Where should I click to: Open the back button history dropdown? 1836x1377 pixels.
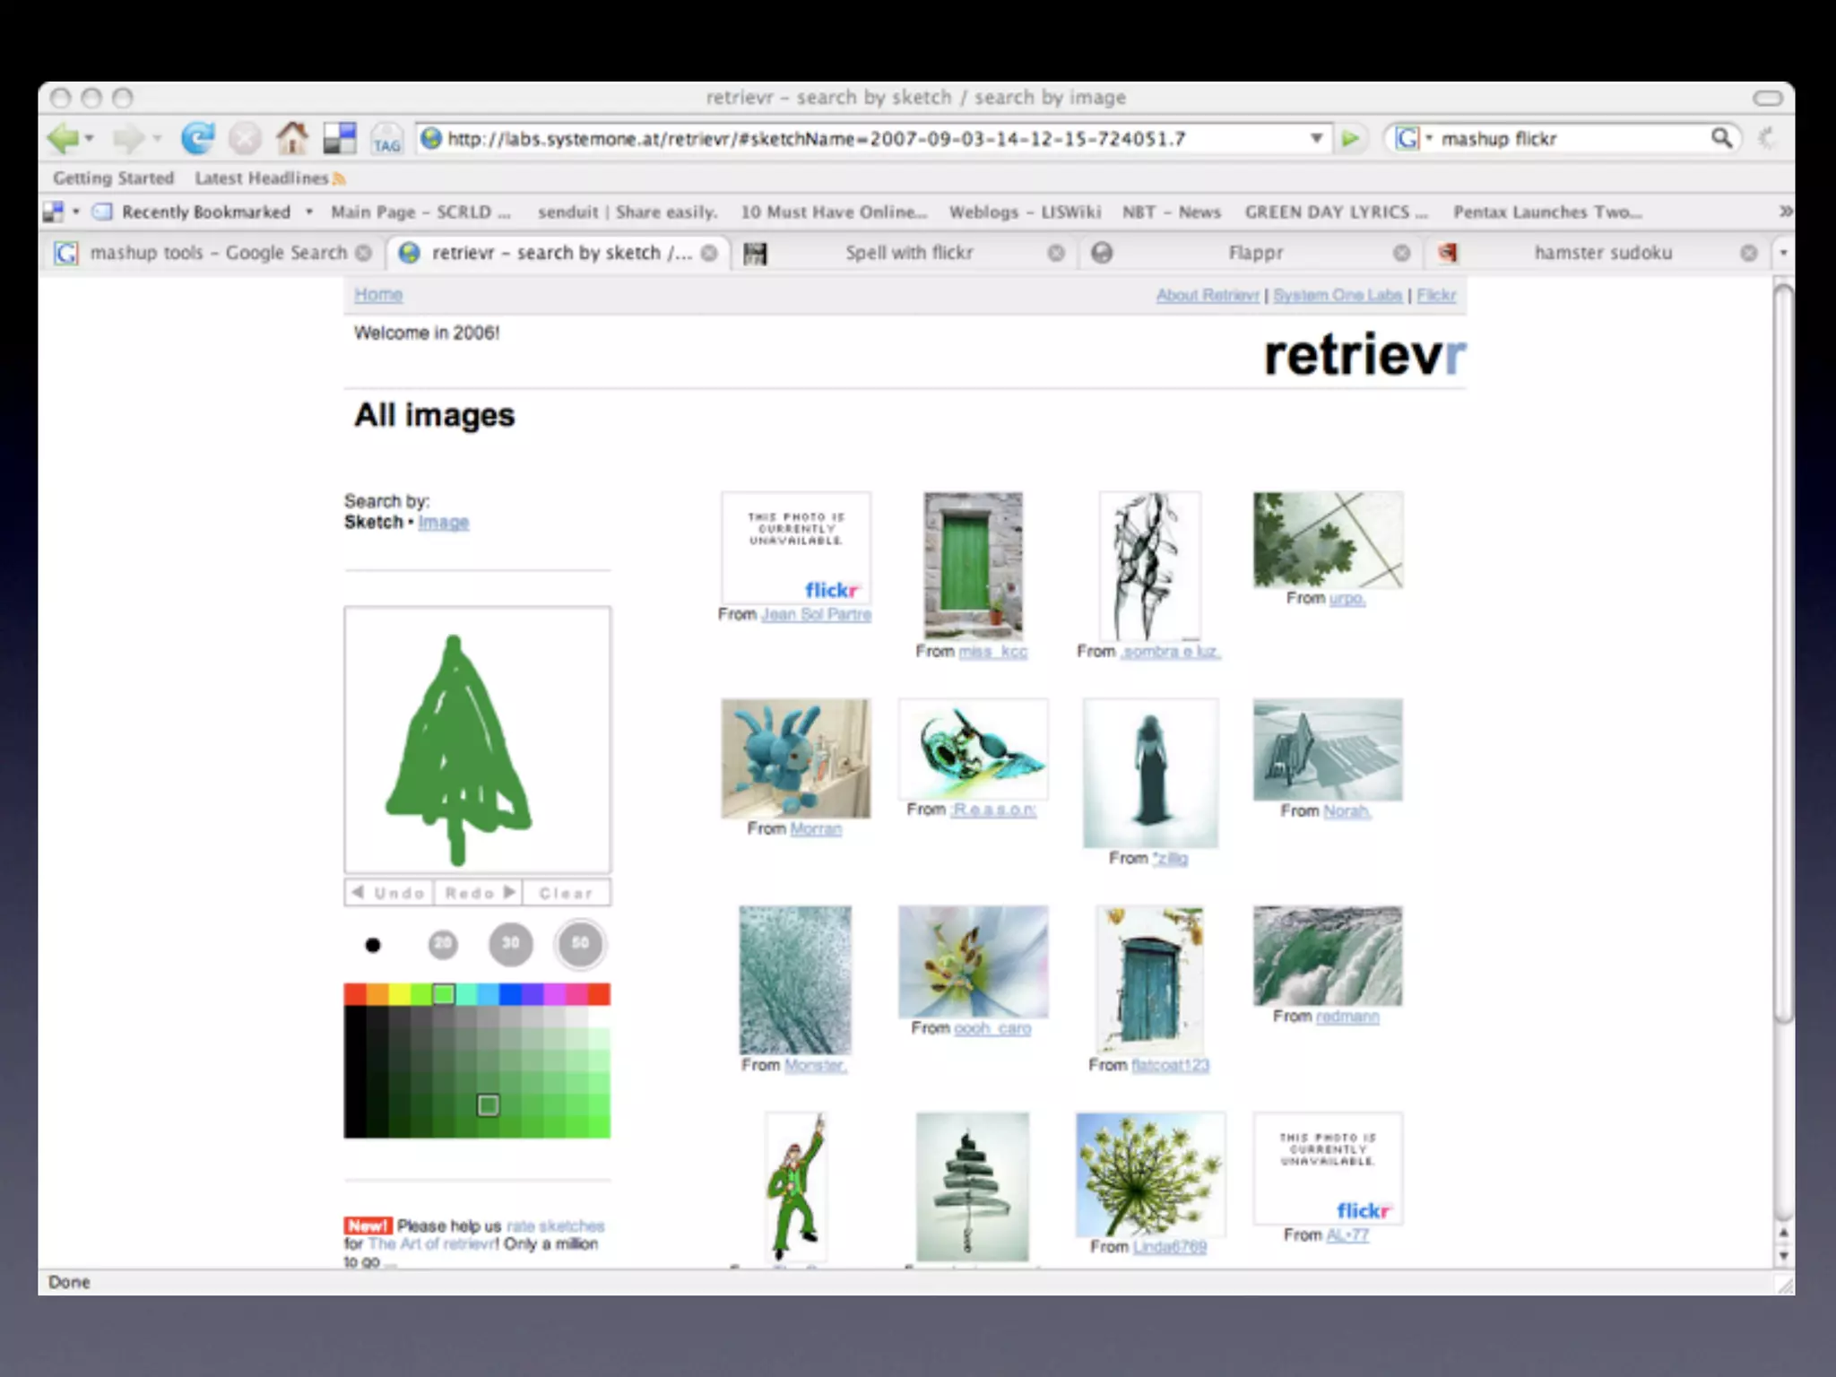pyautogui.click(x=89, y=138)
